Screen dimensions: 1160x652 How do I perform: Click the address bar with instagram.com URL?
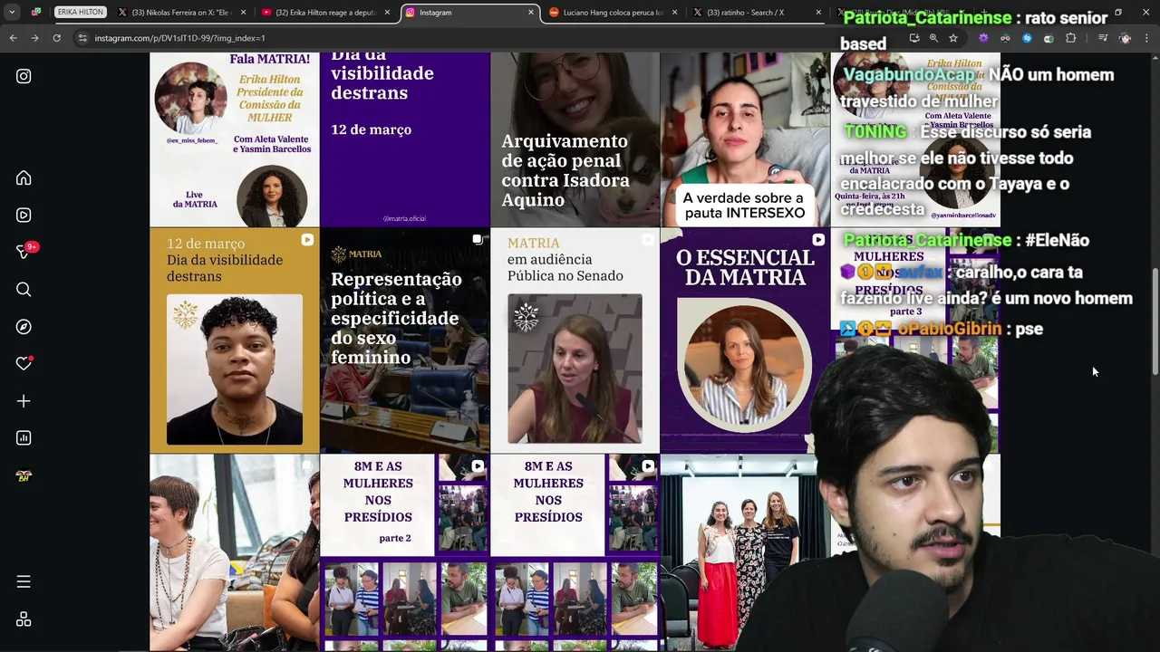(489, 38)
